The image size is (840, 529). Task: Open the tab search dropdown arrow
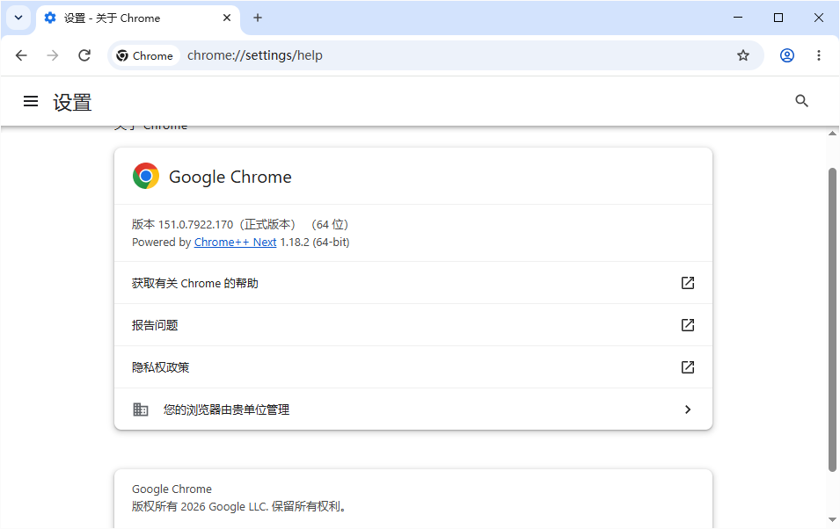tap(18, 18)
